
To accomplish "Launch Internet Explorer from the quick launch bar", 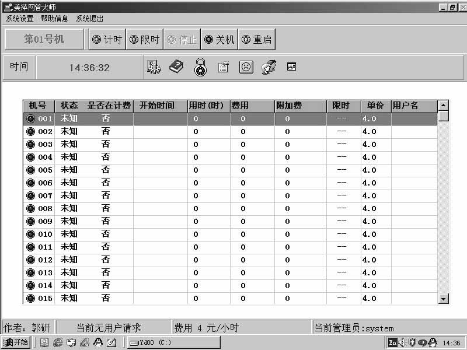I will [57, 343].
